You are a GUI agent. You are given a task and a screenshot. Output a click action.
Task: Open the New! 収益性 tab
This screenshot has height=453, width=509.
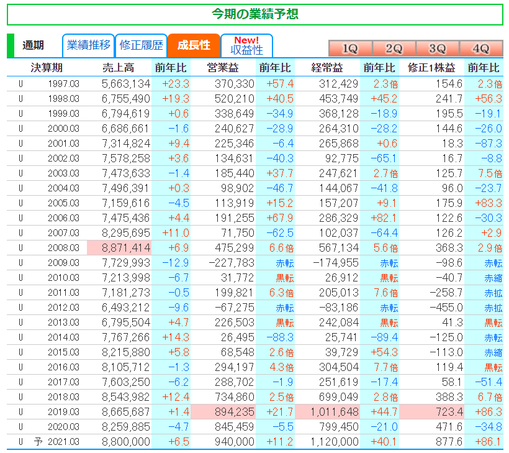(246, 45)
